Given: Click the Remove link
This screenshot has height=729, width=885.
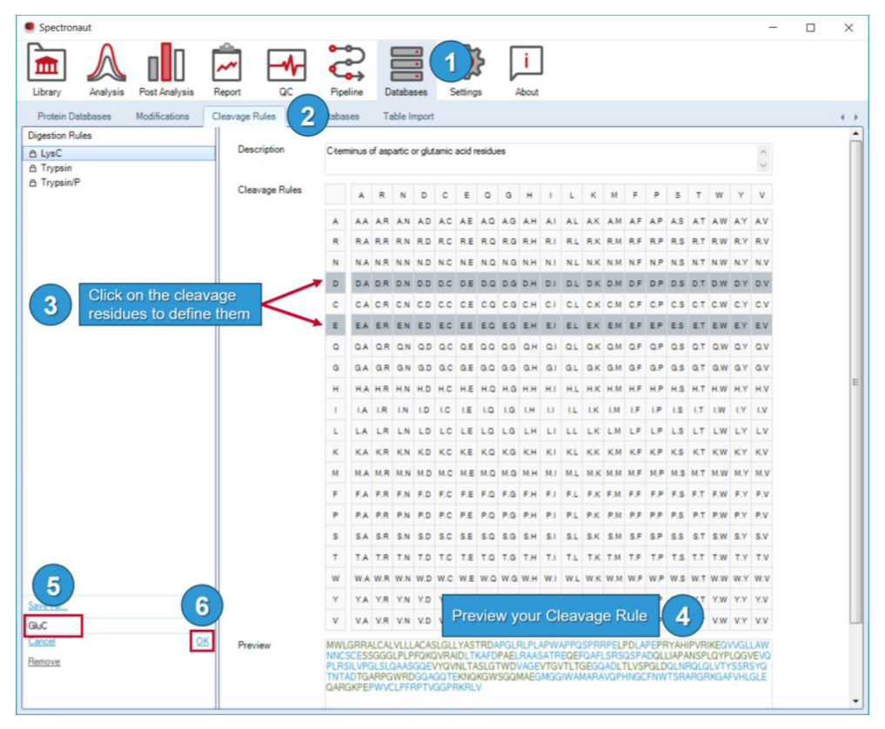Looking at the screenshot, I should pos(44,662).
